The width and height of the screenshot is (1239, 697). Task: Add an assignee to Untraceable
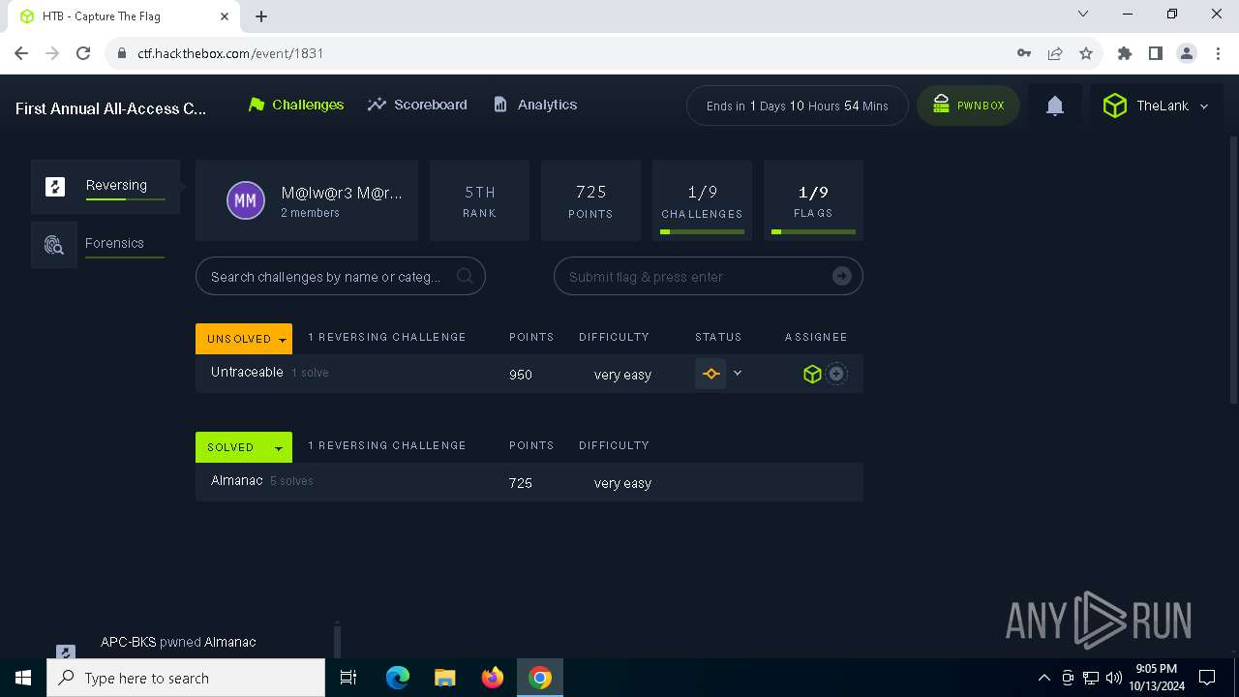836,374
